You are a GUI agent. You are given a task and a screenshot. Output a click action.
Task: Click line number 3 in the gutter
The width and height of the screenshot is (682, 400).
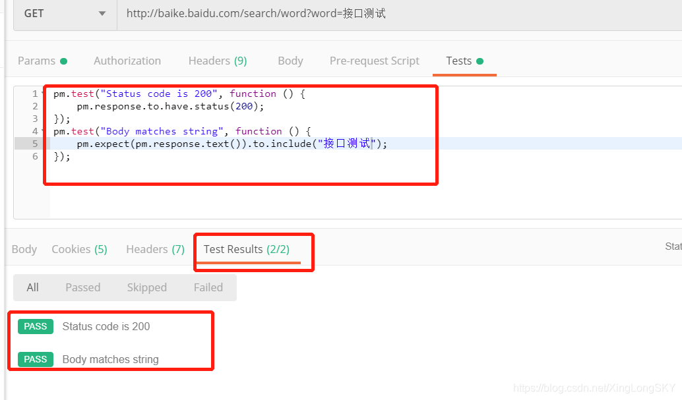[x=35, y=119]
